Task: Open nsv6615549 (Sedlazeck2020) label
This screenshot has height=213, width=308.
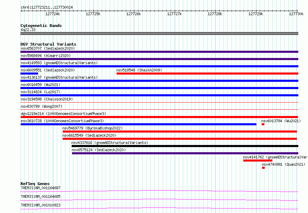Action: (89, 135)
